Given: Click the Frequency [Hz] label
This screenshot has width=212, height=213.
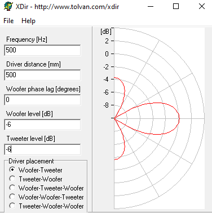Looking at the screenshot, I should 26,39.
